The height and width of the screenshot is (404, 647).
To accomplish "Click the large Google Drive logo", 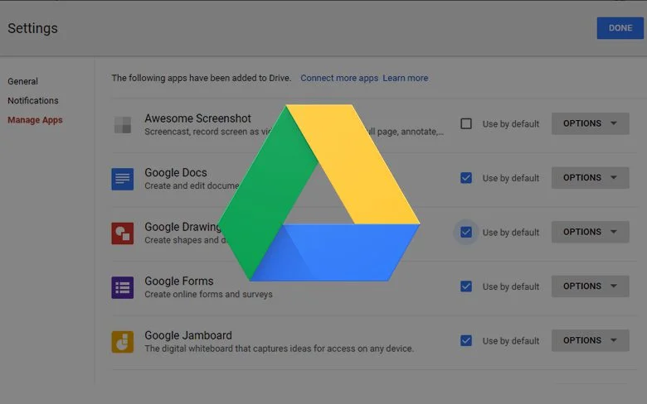I will pyautogui.click(x=319, y=195).
